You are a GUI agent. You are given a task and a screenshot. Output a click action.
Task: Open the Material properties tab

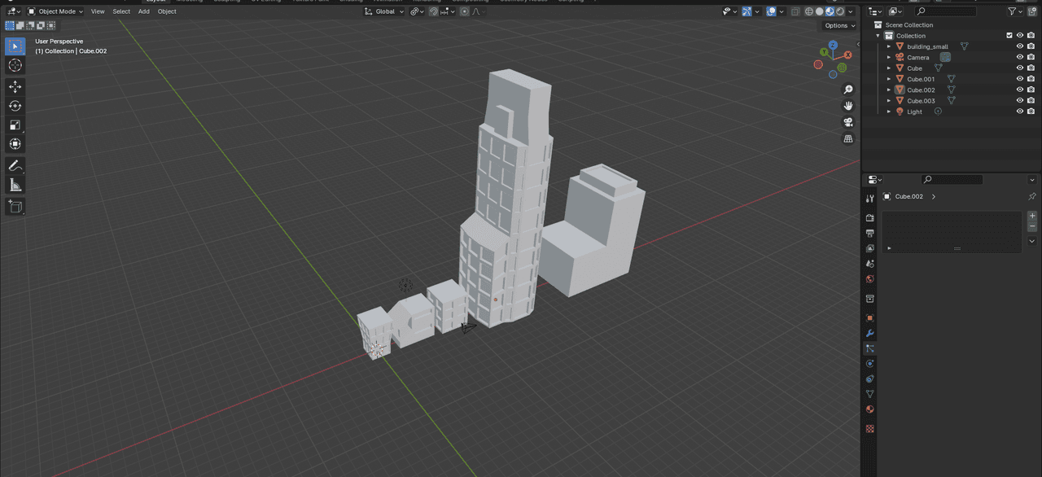coord(869,409)
